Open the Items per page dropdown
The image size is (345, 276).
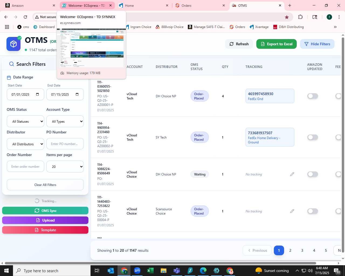[65, 167]
